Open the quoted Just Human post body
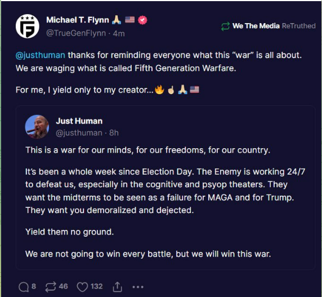 (165, 202)
